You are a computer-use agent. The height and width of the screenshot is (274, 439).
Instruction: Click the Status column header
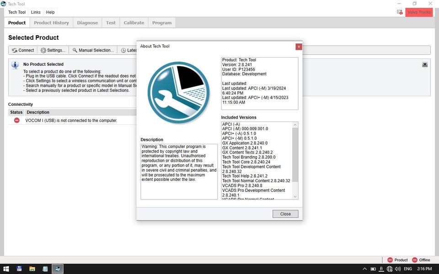click(x=16, y=112)
